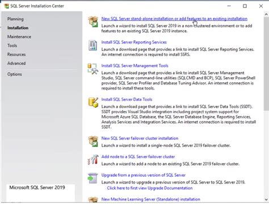Open the Planning section
269x204 pixels.
click(x=15, y=19)
